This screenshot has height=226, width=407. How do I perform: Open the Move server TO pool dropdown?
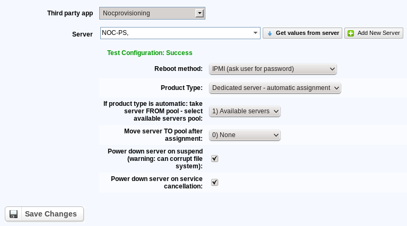click(245, 135)
